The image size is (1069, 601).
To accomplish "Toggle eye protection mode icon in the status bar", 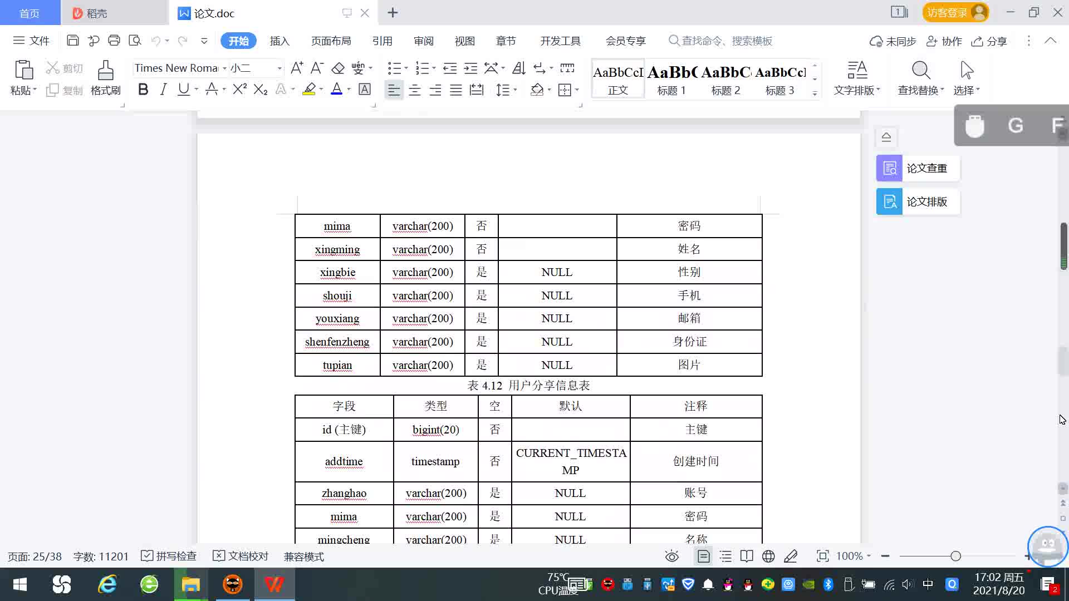I will point(671,556).
